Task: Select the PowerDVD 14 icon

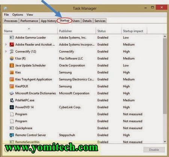Action: (x=12, y=107)
